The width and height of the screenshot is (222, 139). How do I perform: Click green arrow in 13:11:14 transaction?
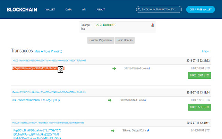click(110, 100)
